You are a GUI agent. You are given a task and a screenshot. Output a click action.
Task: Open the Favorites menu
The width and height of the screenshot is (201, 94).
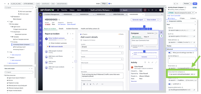(x=64, y=10)
